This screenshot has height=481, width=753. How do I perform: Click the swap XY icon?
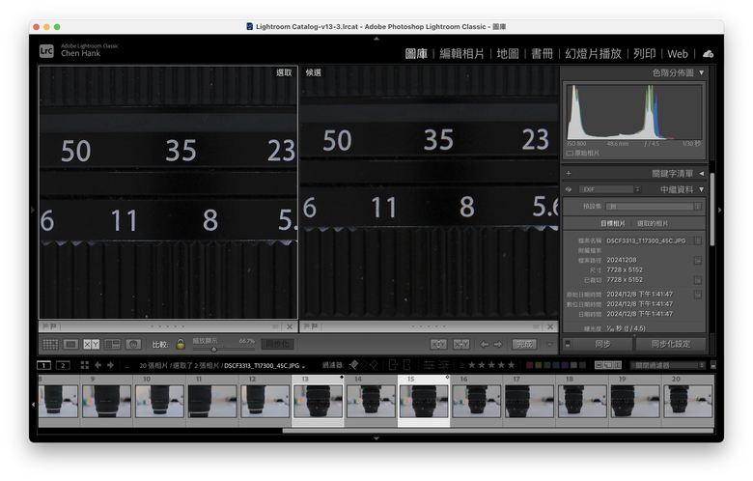coord(438,344)
